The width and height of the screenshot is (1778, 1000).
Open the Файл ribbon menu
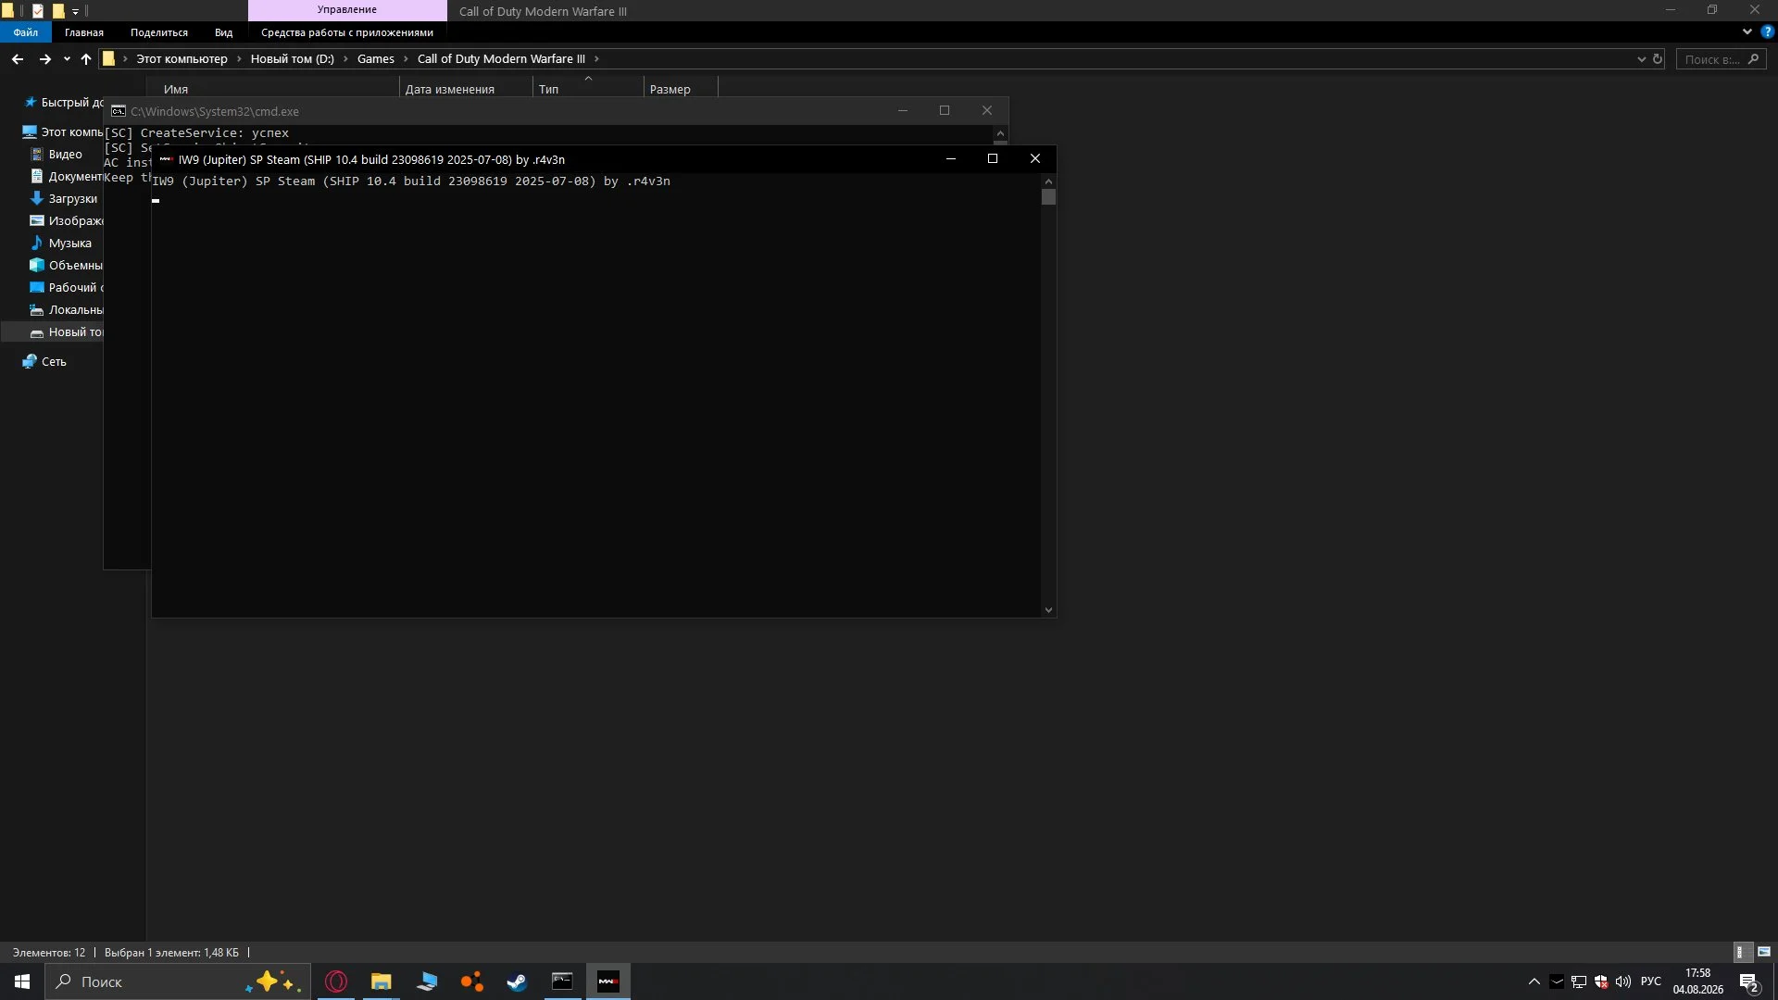pos(26,32)
